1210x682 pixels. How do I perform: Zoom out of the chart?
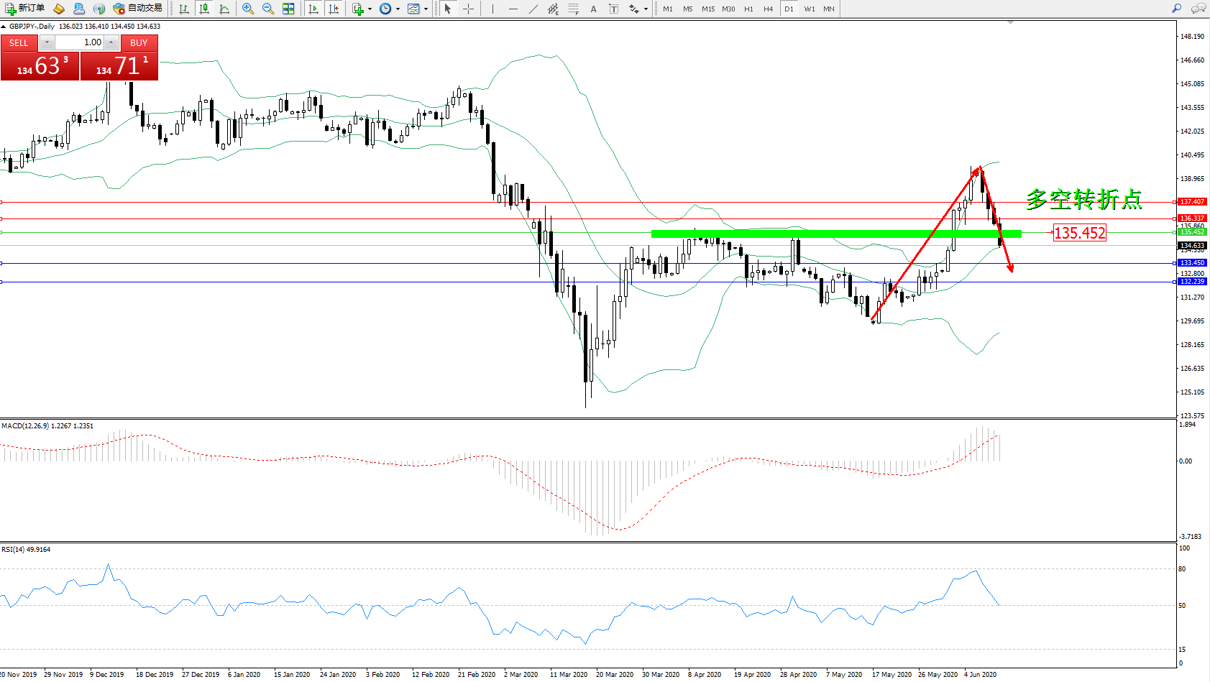(x=268, y=9)
